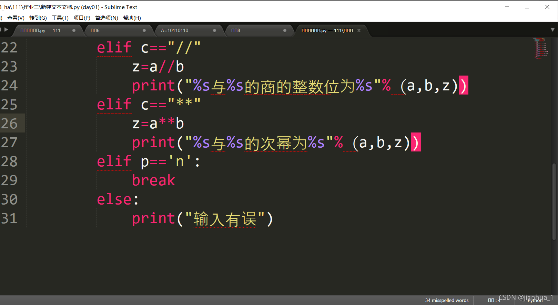The width and height of the screenshot is (558, 305).
Task: Change the Python syntax in status bar
Action: click(535, 301)
